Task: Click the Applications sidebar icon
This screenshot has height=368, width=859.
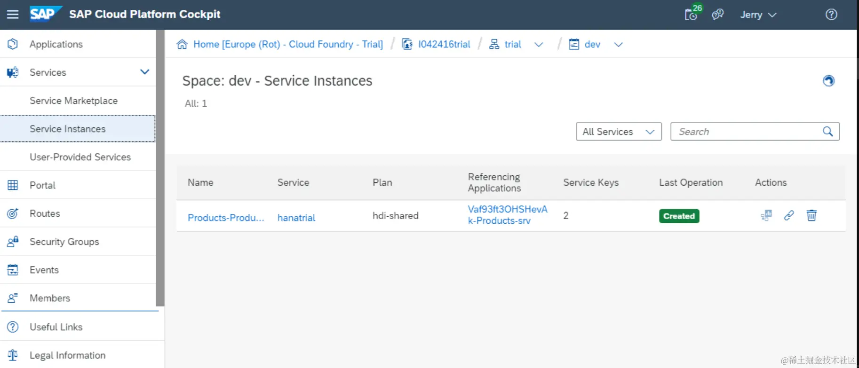Action: pyautogui.click(x=13, y=44)
